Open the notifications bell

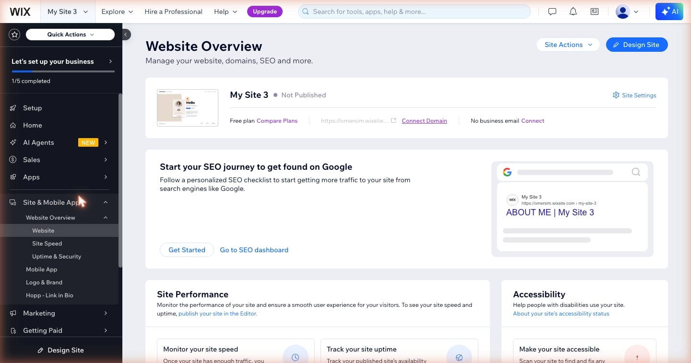click(x=573, y=12)
